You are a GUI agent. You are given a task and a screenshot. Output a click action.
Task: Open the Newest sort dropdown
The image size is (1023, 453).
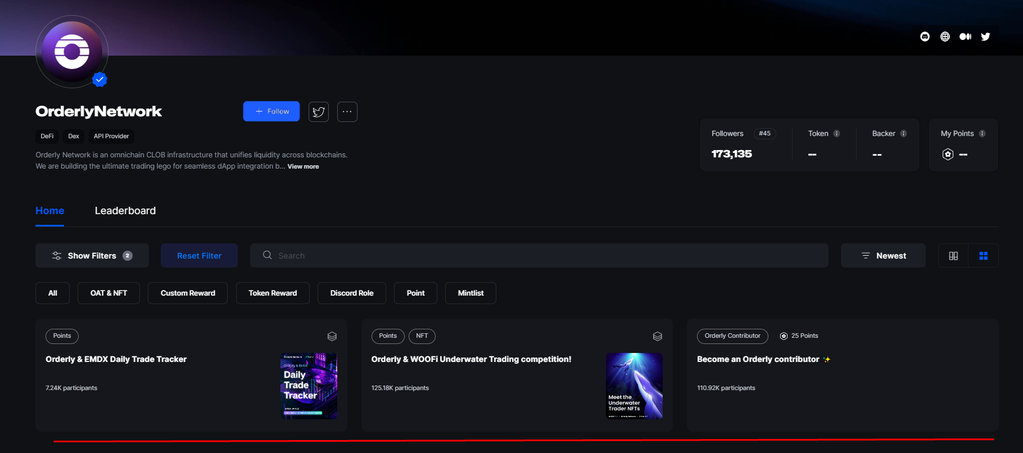883,256
